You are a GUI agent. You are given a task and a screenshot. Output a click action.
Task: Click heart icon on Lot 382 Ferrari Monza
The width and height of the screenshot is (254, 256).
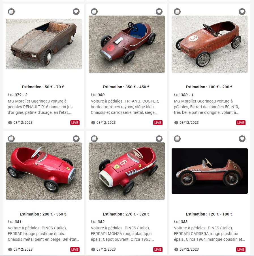pos(159,139)
